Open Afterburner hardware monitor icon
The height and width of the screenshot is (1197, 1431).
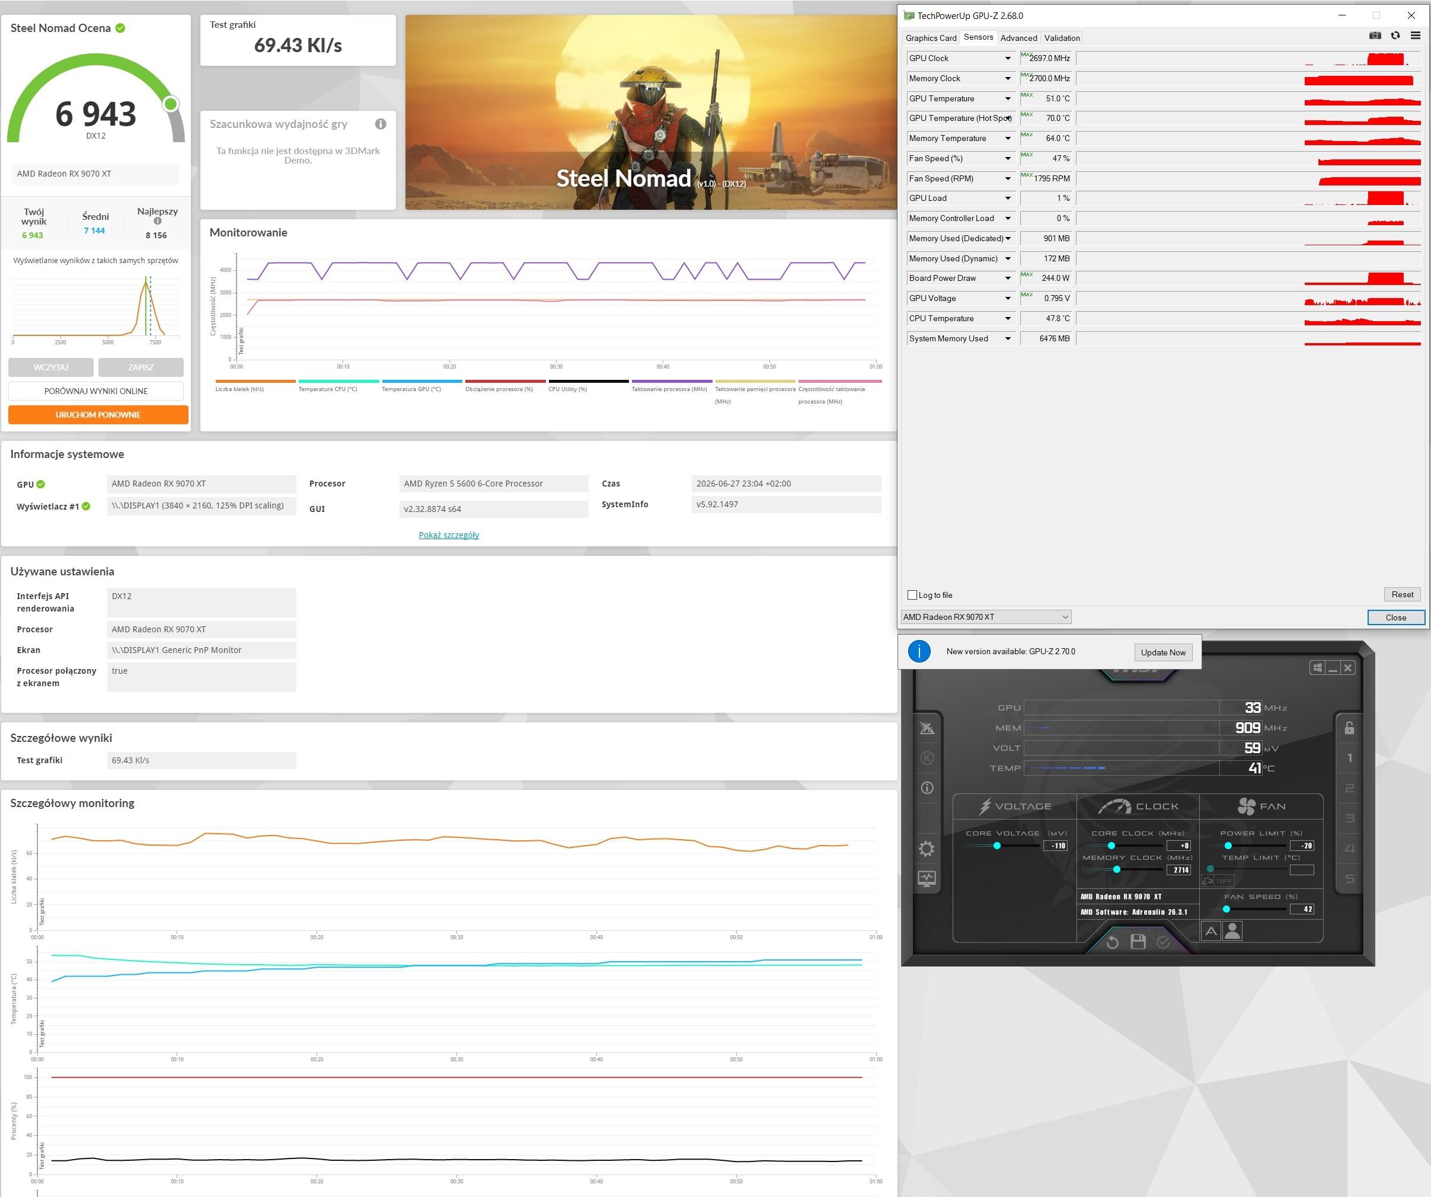(x=927, y=879)
